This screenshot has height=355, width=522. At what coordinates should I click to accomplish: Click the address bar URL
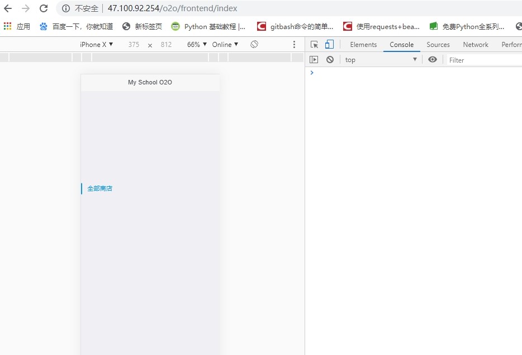point(173,8)
